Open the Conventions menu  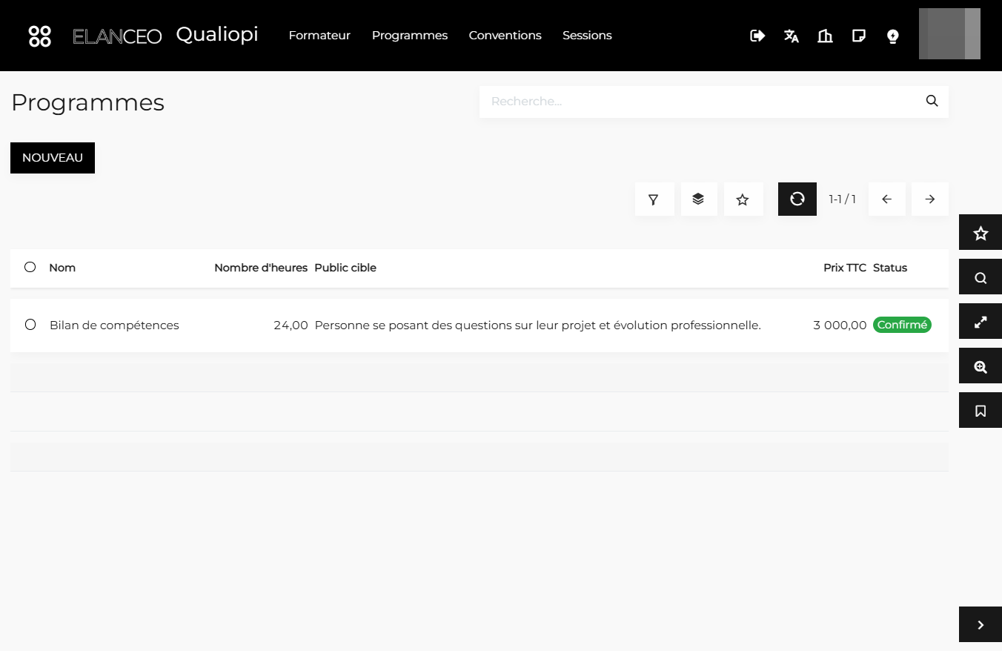point(505,36)
